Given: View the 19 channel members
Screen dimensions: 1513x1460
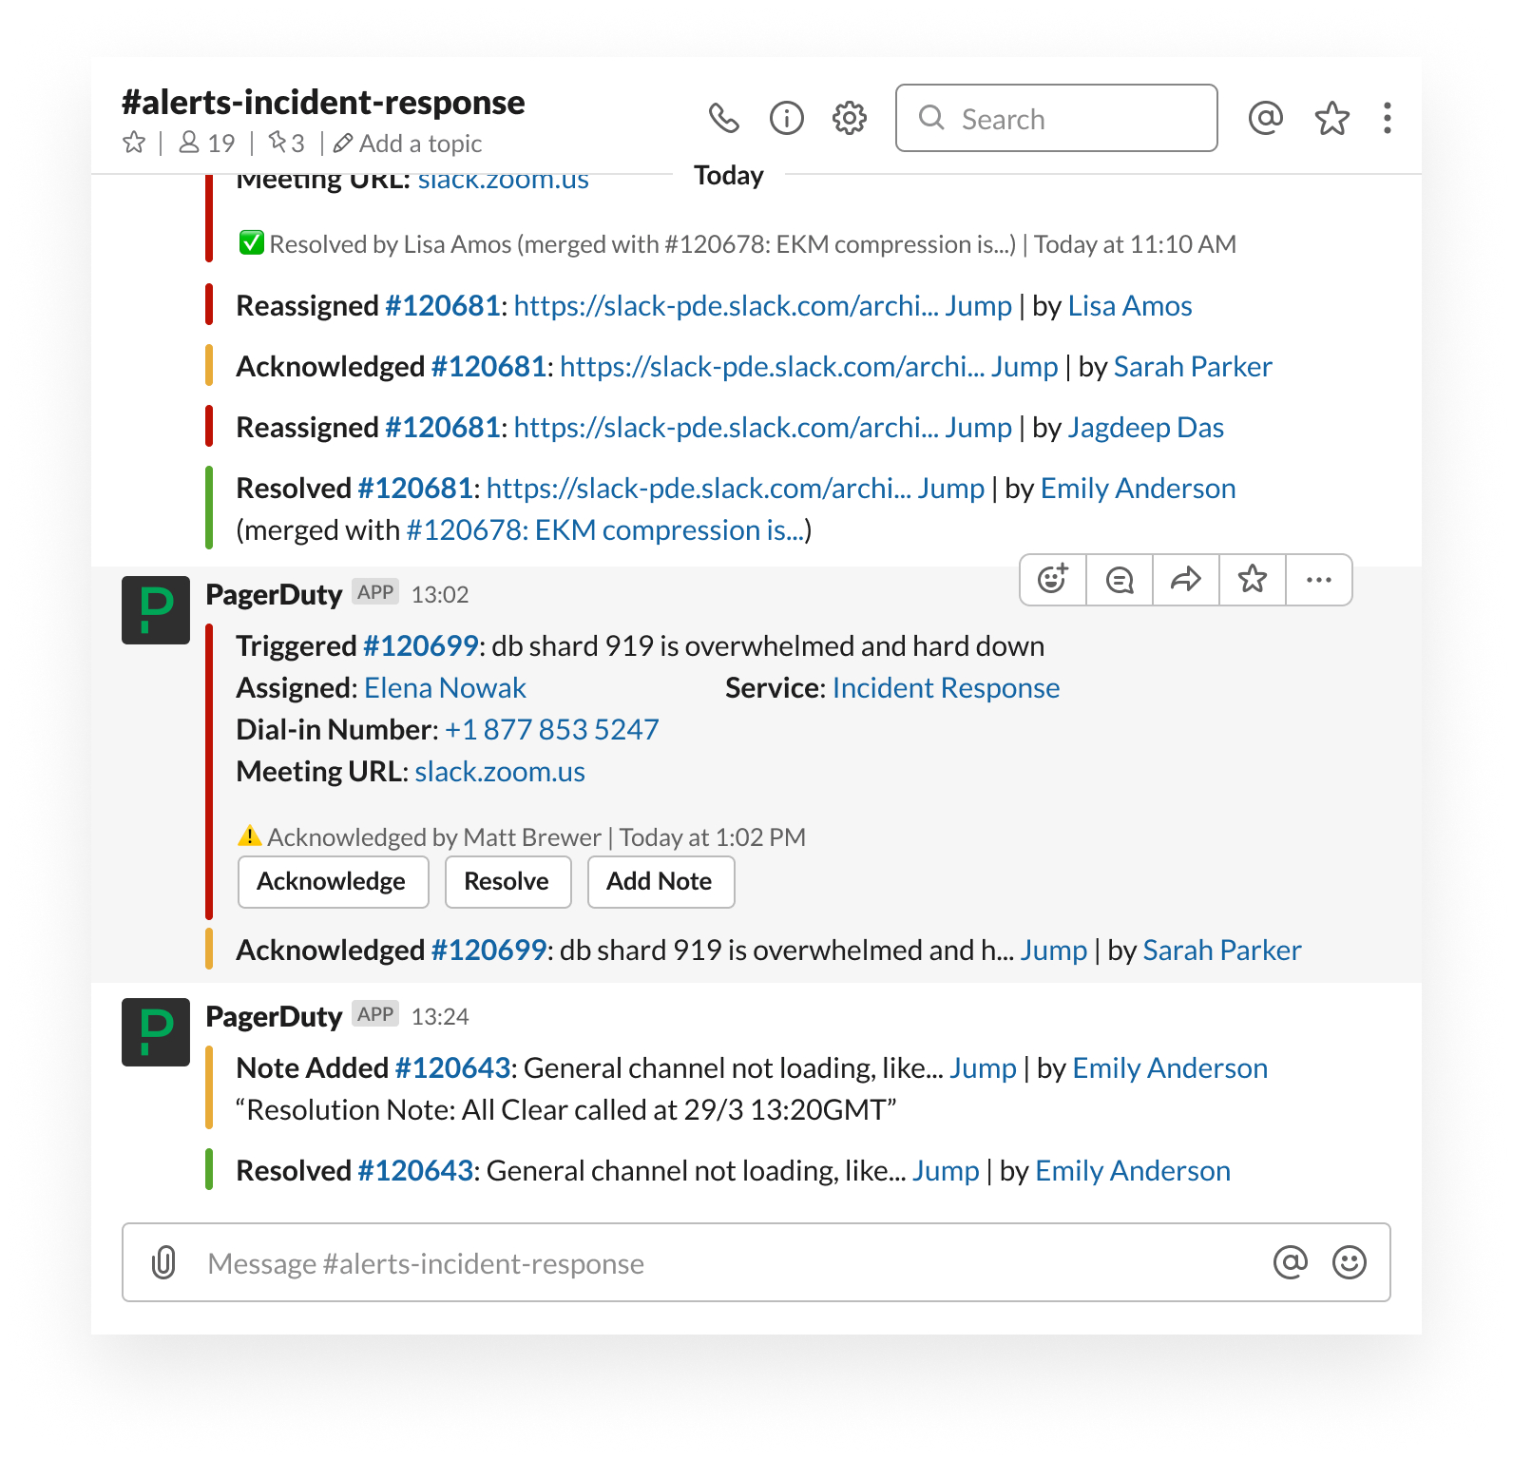Looking at the screenshot, I should 207,143.
